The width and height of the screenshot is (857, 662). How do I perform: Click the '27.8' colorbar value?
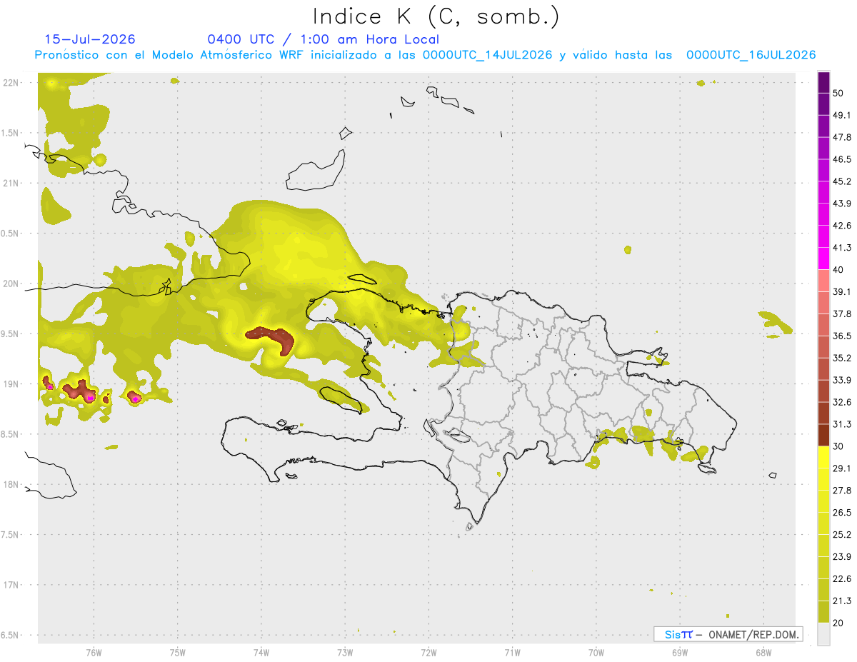pyautogui.click(x=842, y=491)
